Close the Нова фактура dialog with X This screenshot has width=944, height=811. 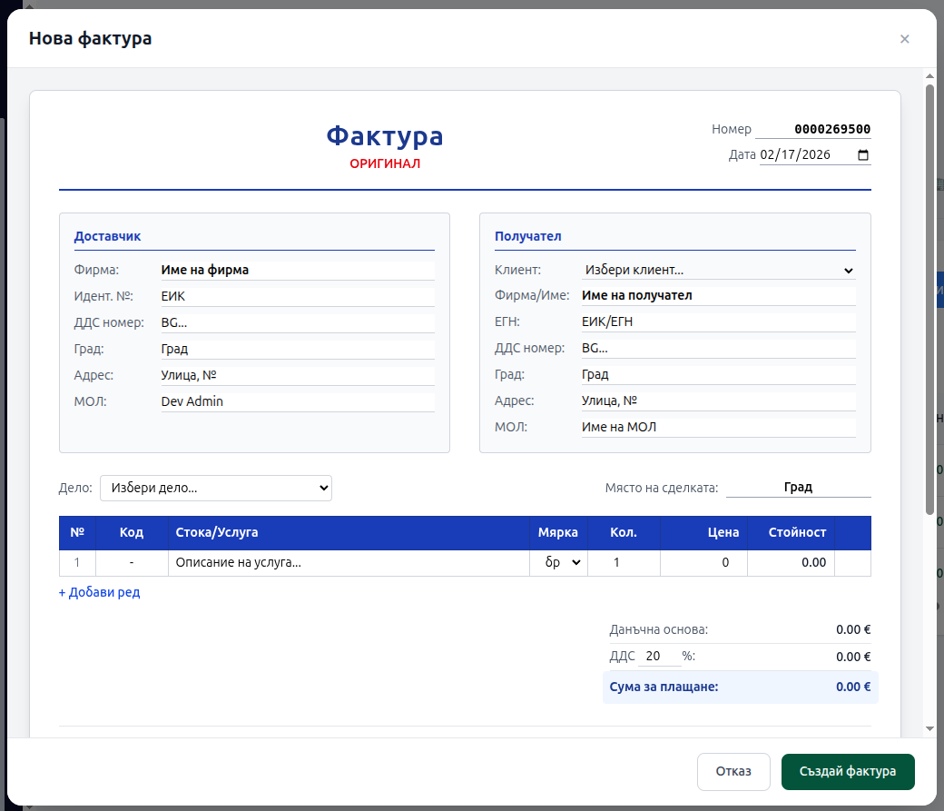point(904,38)
